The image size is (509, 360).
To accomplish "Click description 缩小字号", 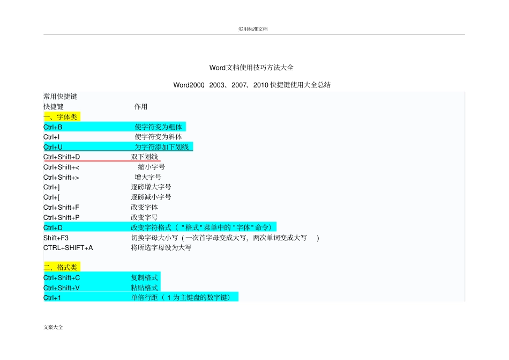I will [x=151, y=167].
